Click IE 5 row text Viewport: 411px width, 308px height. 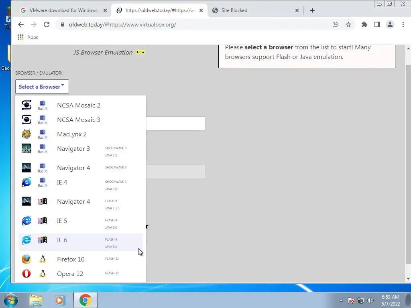click(62, 221)
